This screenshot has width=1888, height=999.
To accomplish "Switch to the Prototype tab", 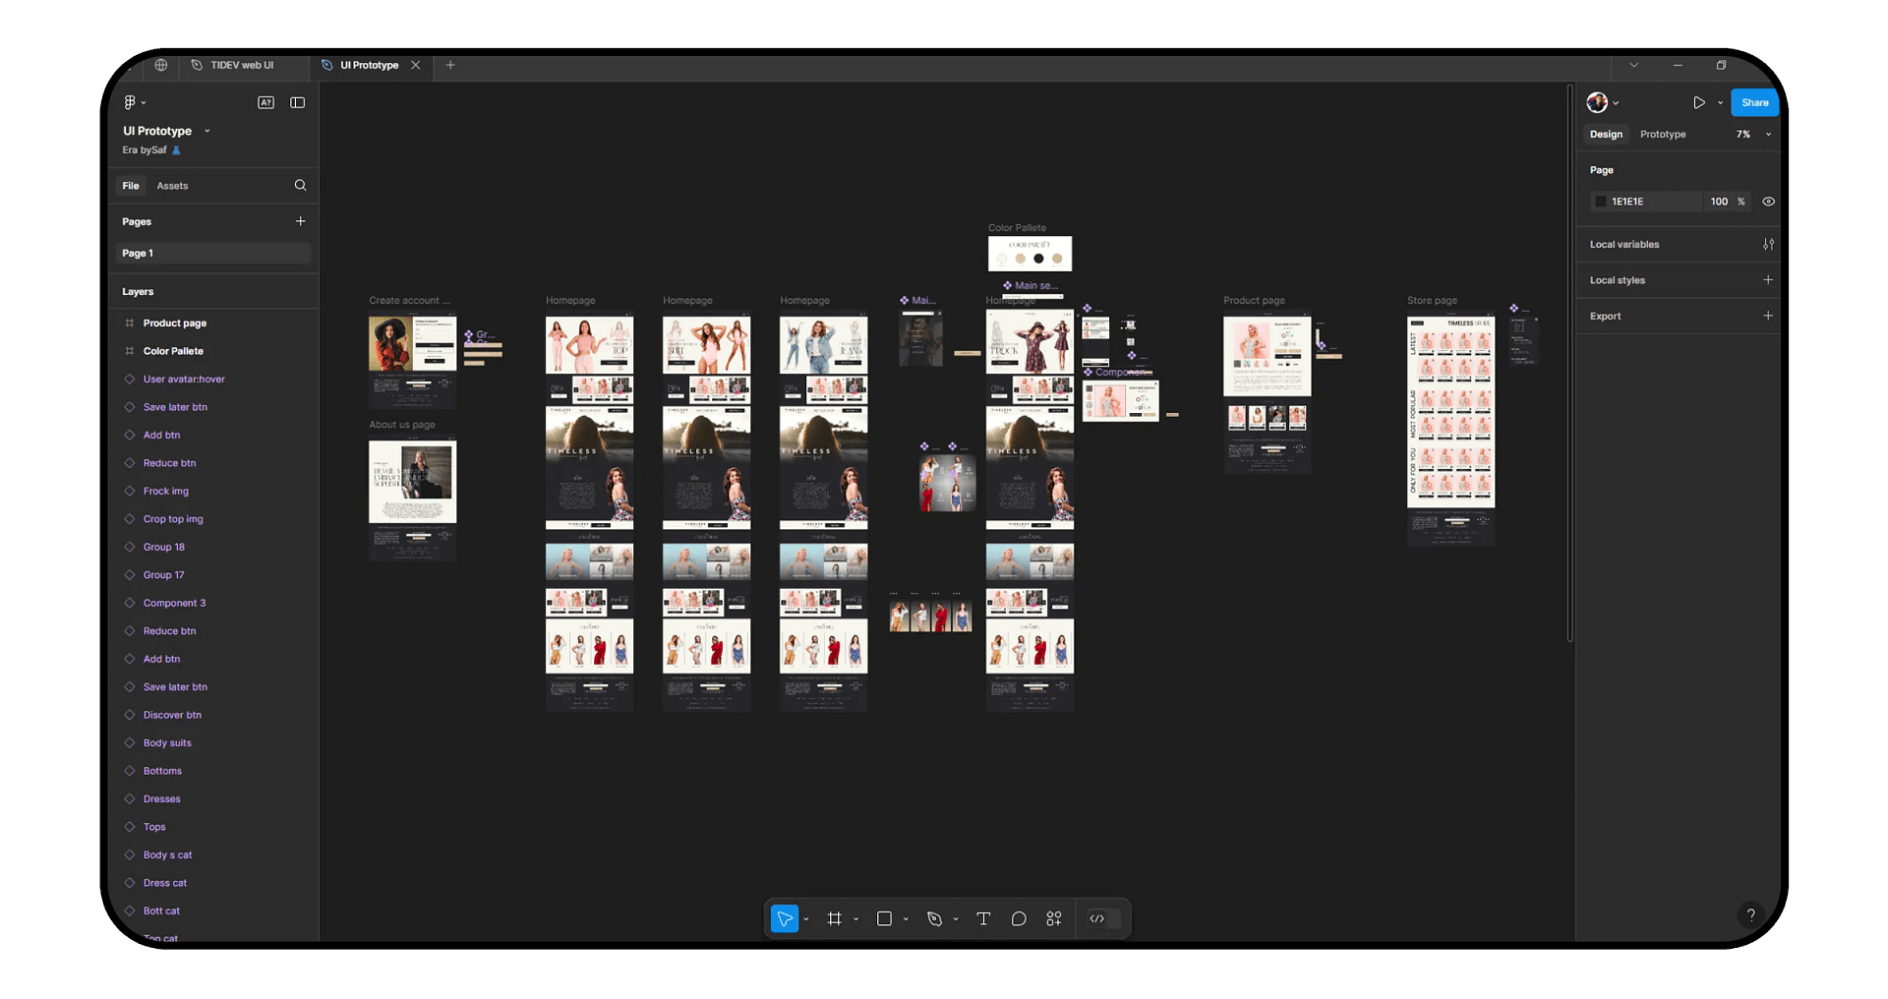I will (x=1662, y=134).
